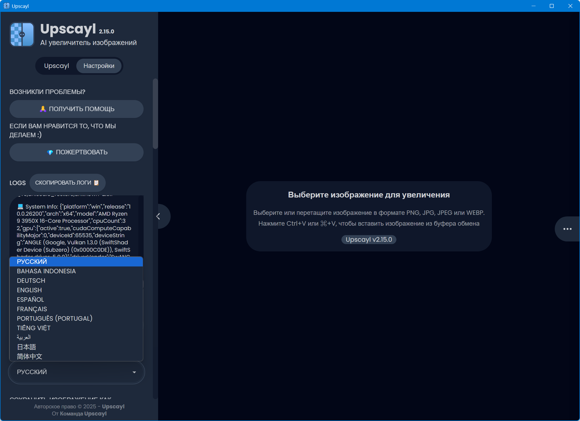The image size is (580, 421).
Task: Click the clipboard icon on Copy Logs
Action: 96,183
